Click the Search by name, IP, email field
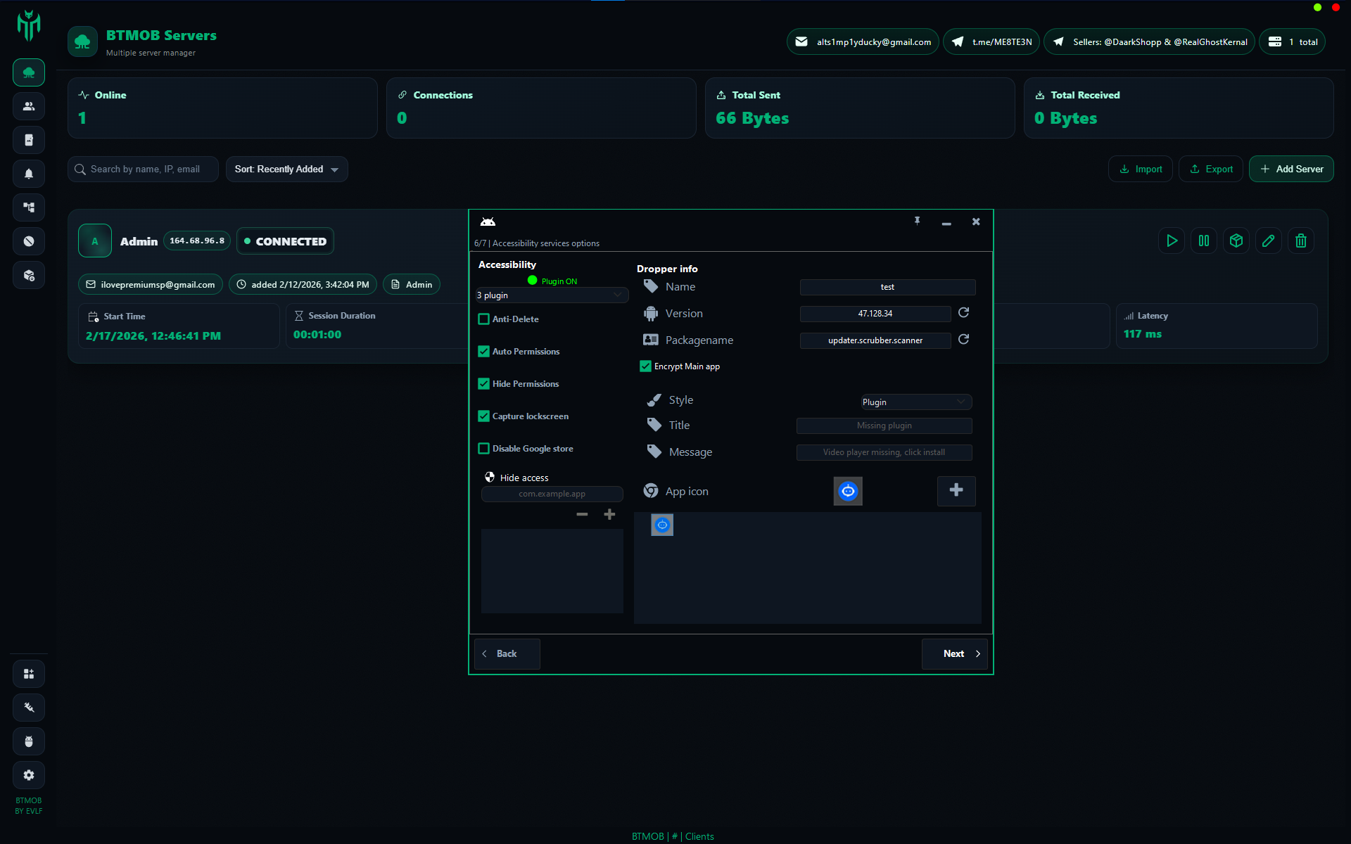Viewport: 1351px width, 844px height. [x=144, y=170]
